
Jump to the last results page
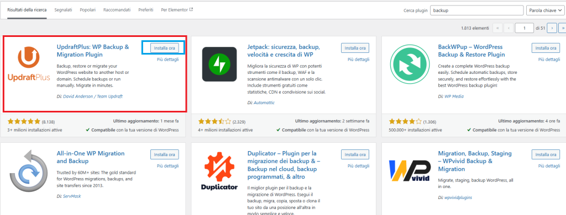point(562,28)
